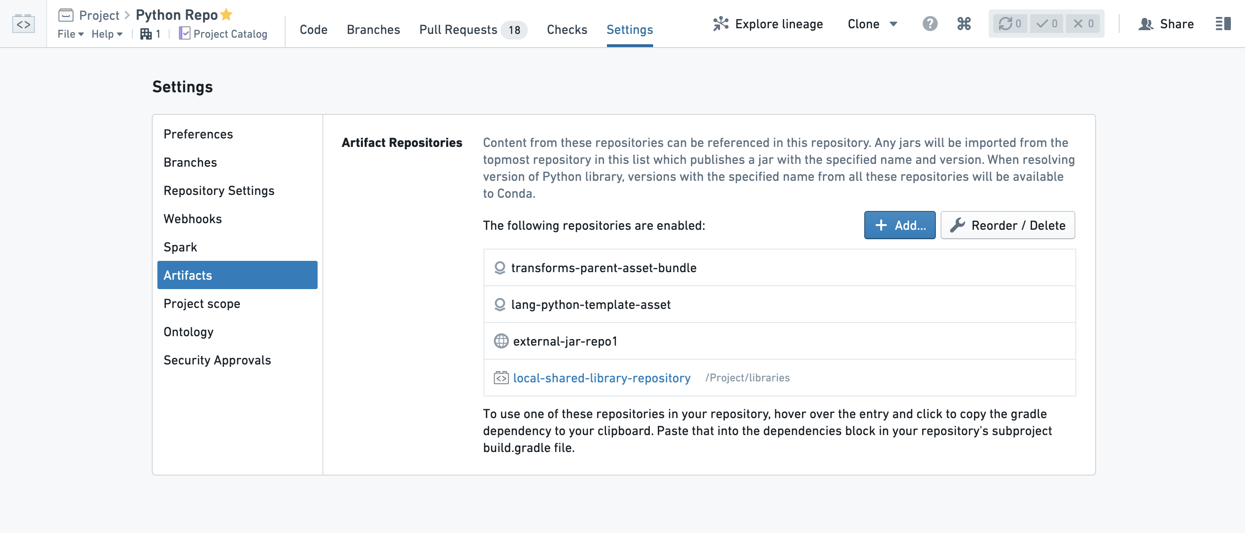The width and height of the screenshot is (1245, 533).
Task: Open the help question mark icon
Action: click(929, 24)
